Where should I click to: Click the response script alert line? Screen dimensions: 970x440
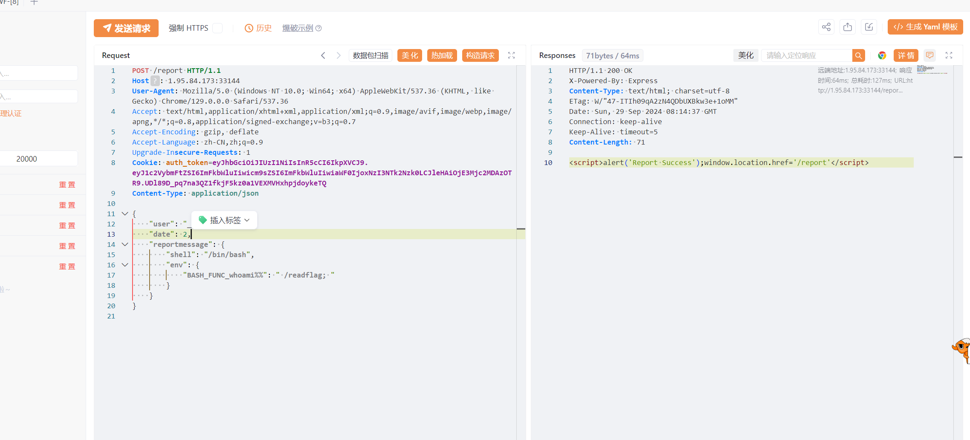[719, 162]
